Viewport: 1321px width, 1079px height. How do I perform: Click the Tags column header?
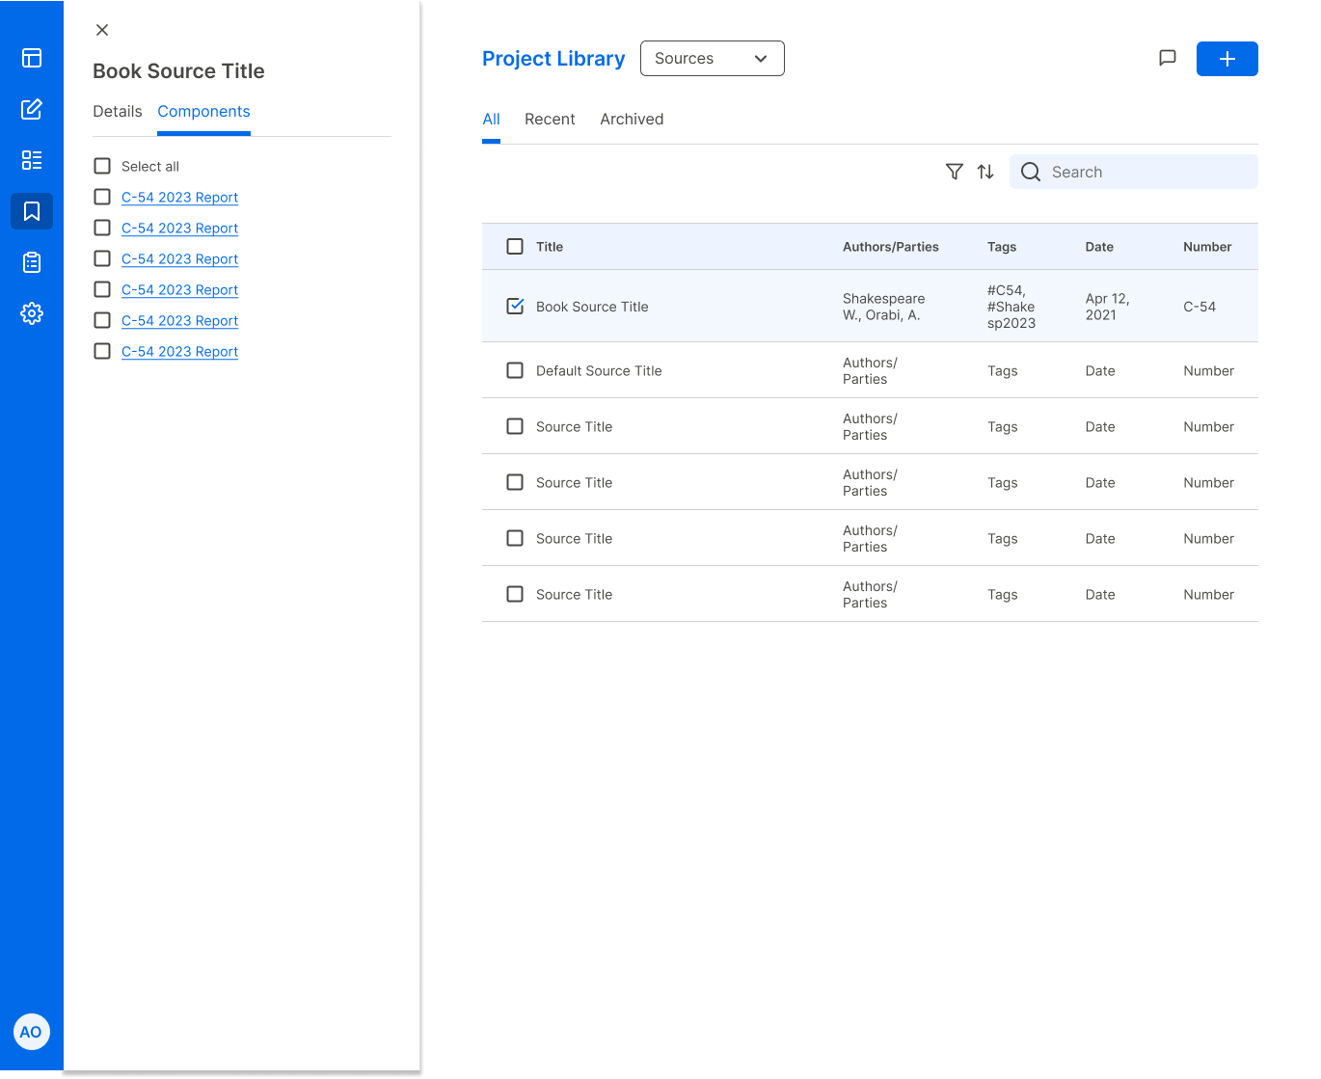click(1002, 247)
